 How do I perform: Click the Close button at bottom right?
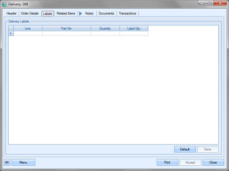point(213,162)
